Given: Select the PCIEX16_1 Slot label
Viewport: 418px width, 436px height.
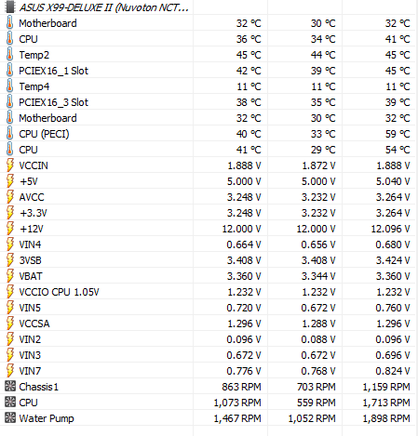Looking at the screenshot, I should point(53,71).
